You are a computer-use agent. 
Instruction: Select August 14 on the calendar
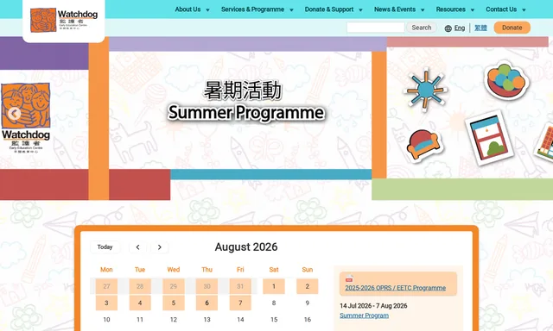(x=240, y=320)
